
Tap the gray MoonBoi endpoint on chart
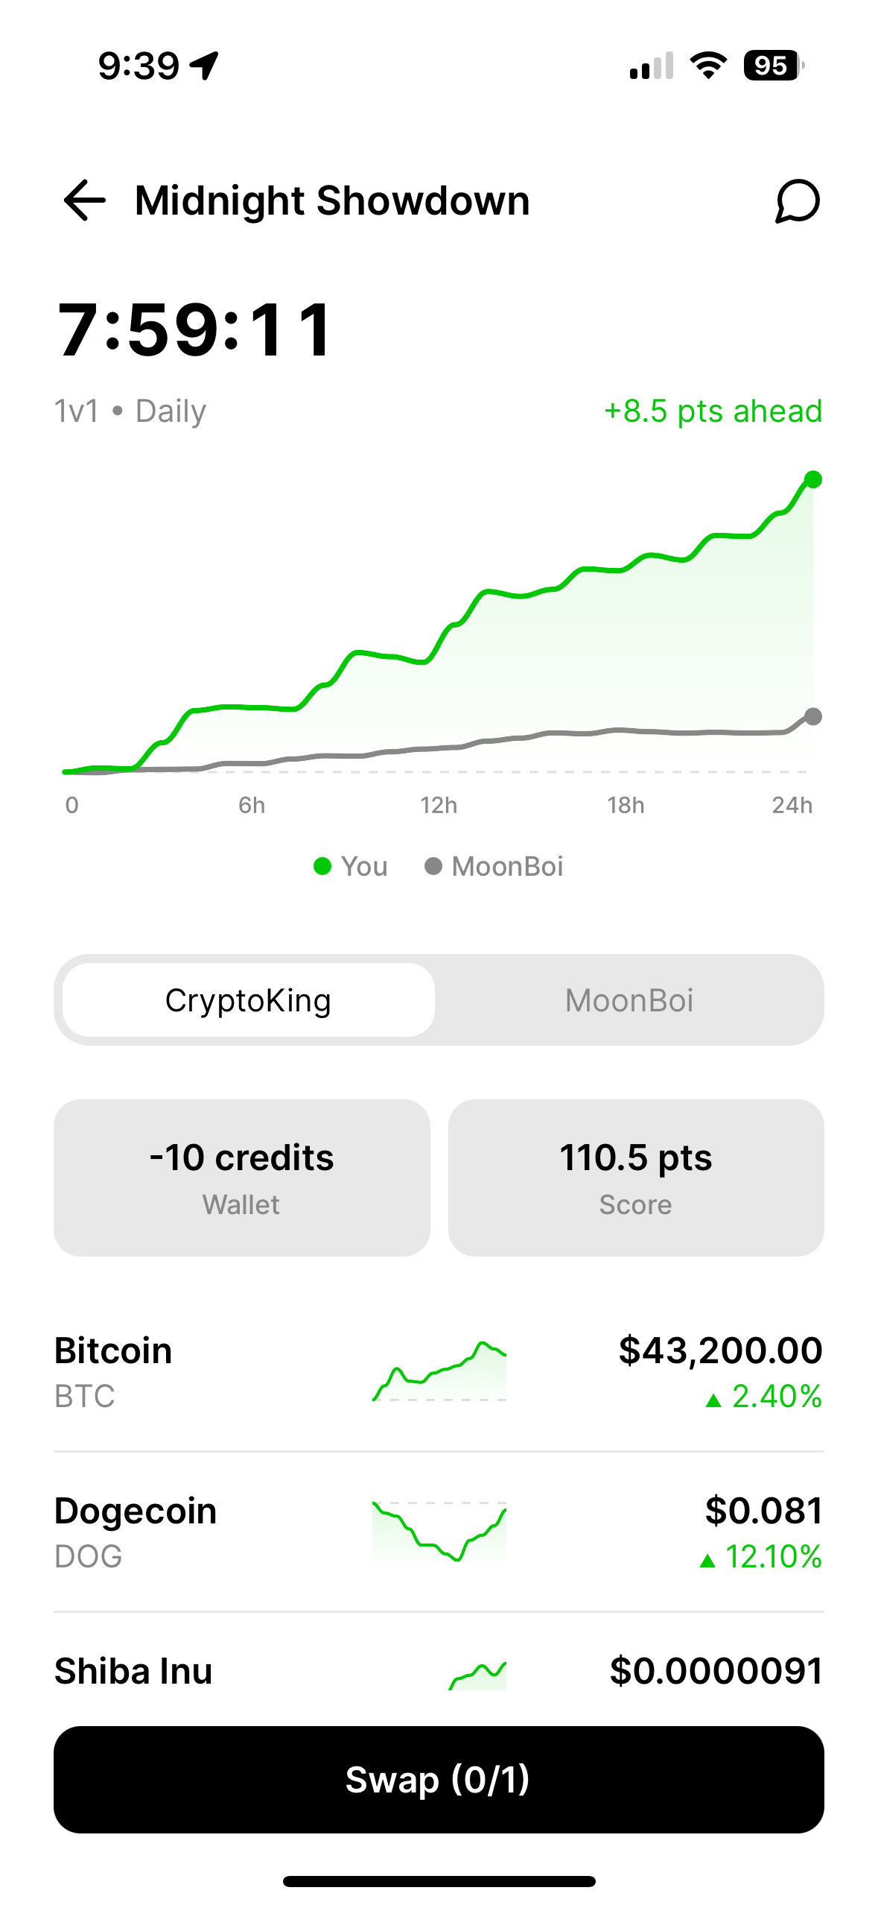(x=813, y=716)
